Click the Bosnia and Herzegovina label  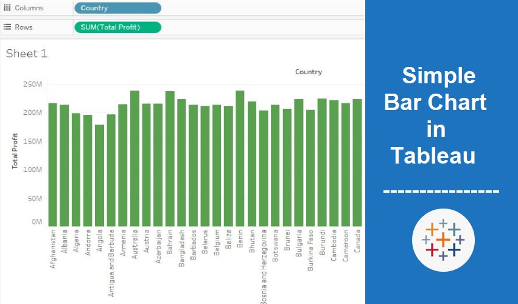coord(264,267)
